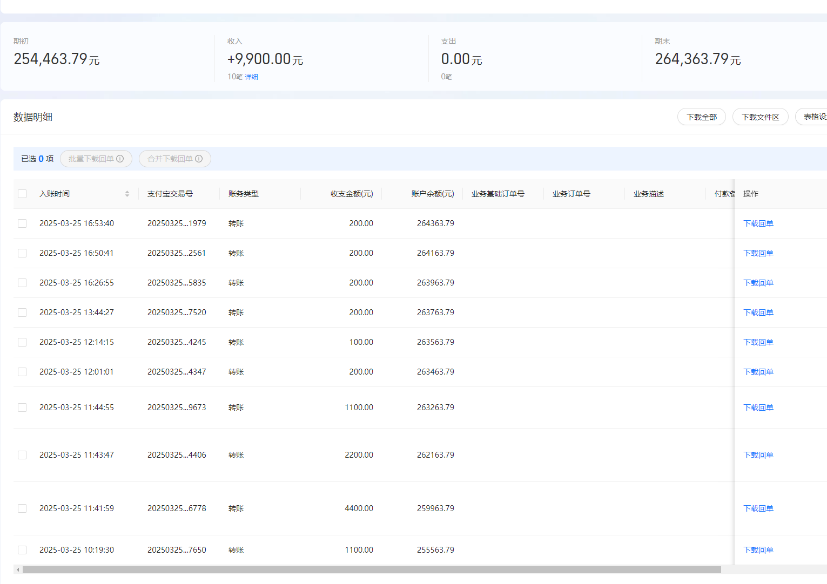Toggle the select-all checkbox in table header
The image size is (827, 584).
22,194
